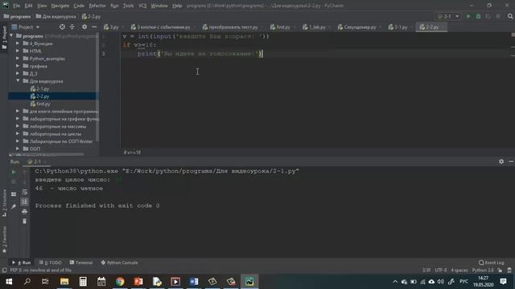Open Calculator from the taskbar
The image size is (515, 289).
[x=83, y=282]
